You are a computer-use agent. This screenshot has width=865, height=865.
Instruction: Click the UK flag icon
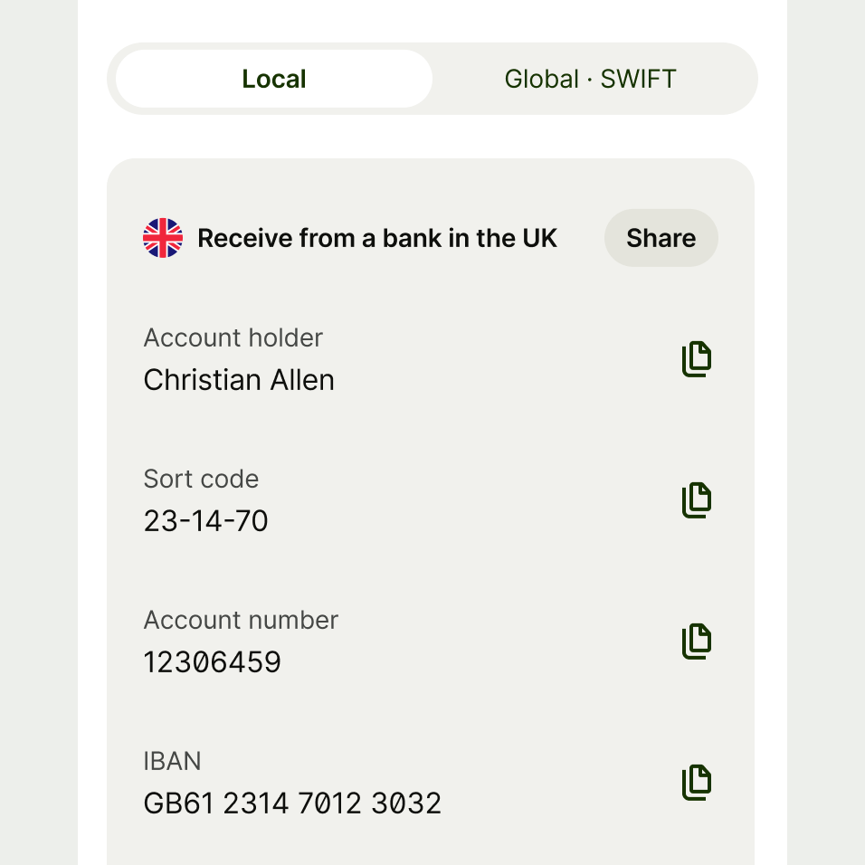(x=163, y=238)
